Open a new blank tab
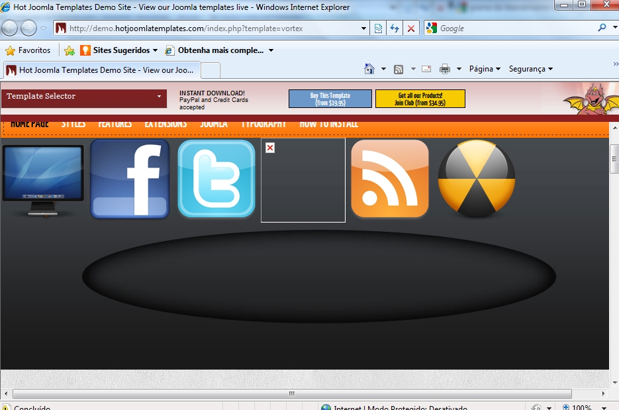619x410 pixels. (x=211, y=71)
